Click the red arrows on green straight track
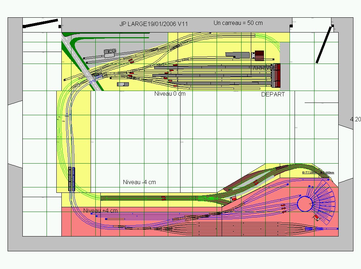Image resolution: width=361 pixels, height=269 pixels. click(164, 198)
